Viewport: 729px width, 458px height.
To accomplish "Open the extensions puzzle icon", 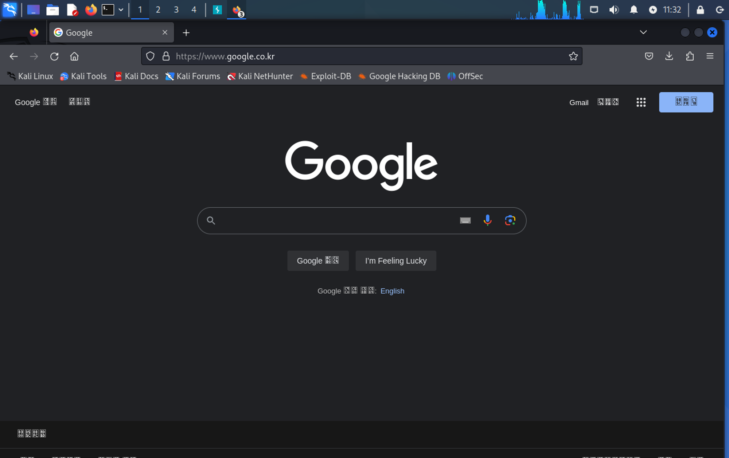I will pyautogui.click(x=690, y=56).
